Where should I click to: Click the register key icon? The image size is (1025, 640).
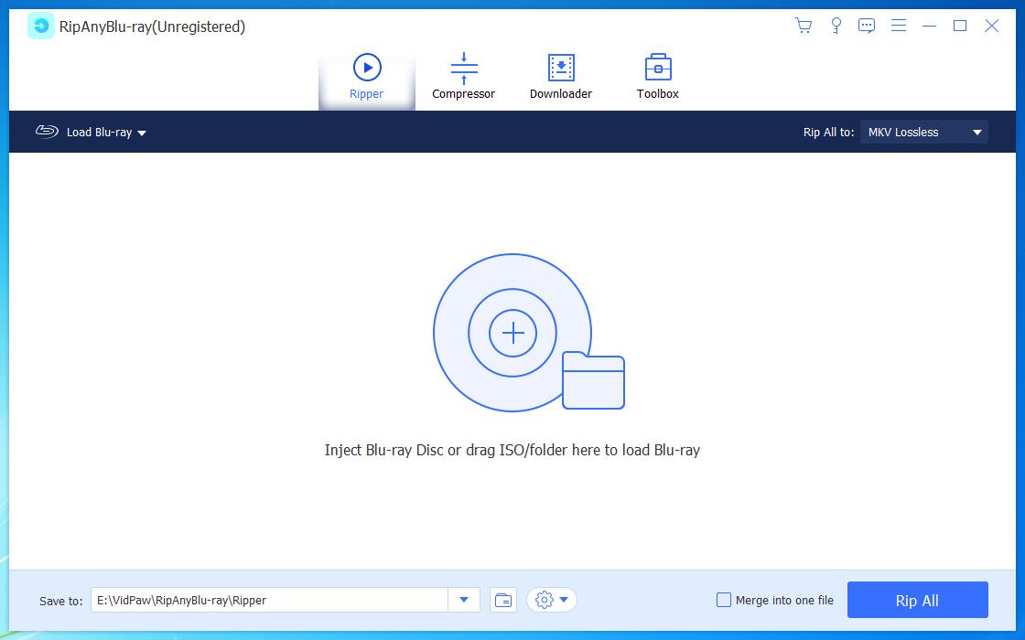point(836,26)
